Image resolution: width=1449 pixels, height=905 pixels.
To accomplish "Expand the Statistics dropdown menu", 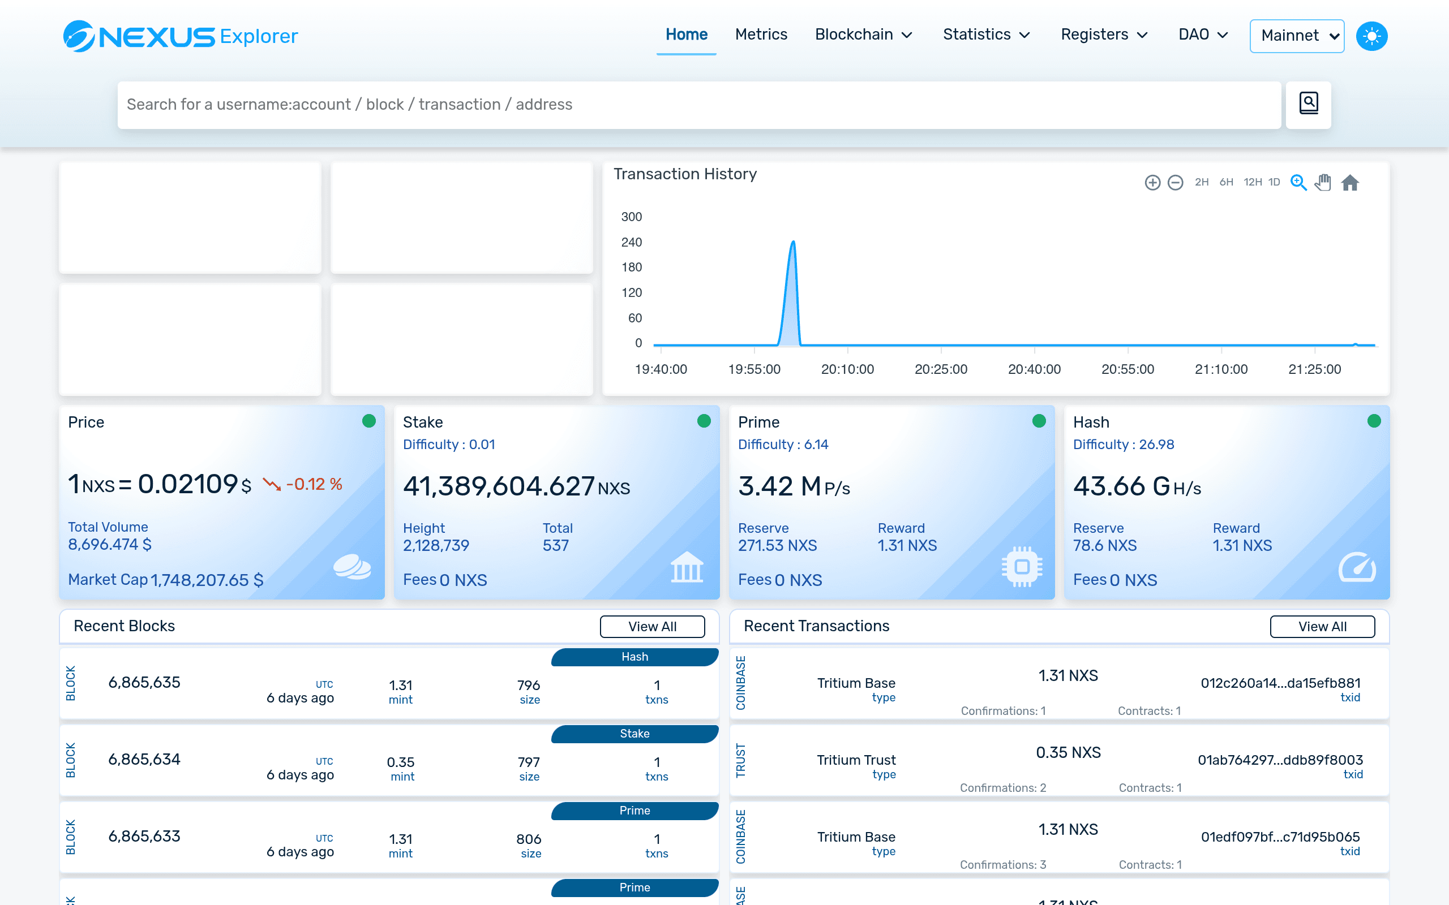I will [986, 35].
